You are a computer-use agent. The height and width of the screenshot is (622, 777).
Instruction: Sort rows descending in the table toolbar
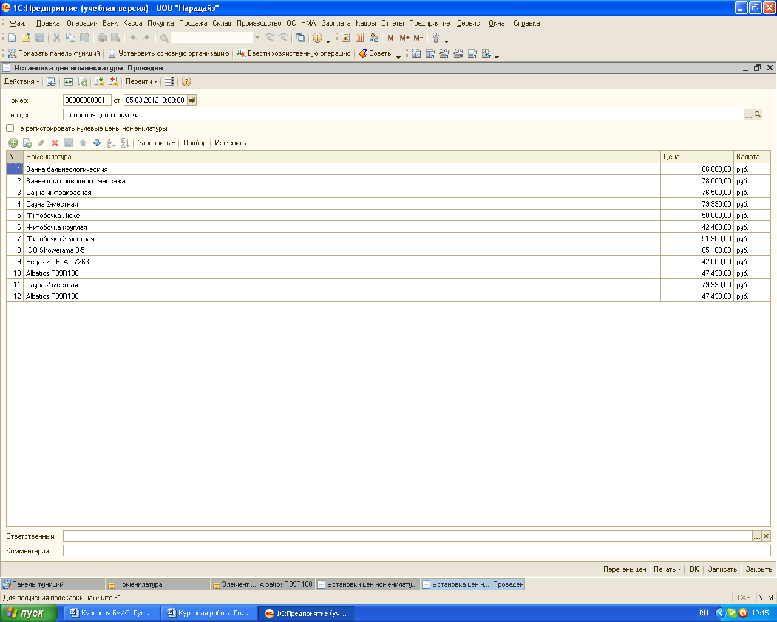coord(124,143)
